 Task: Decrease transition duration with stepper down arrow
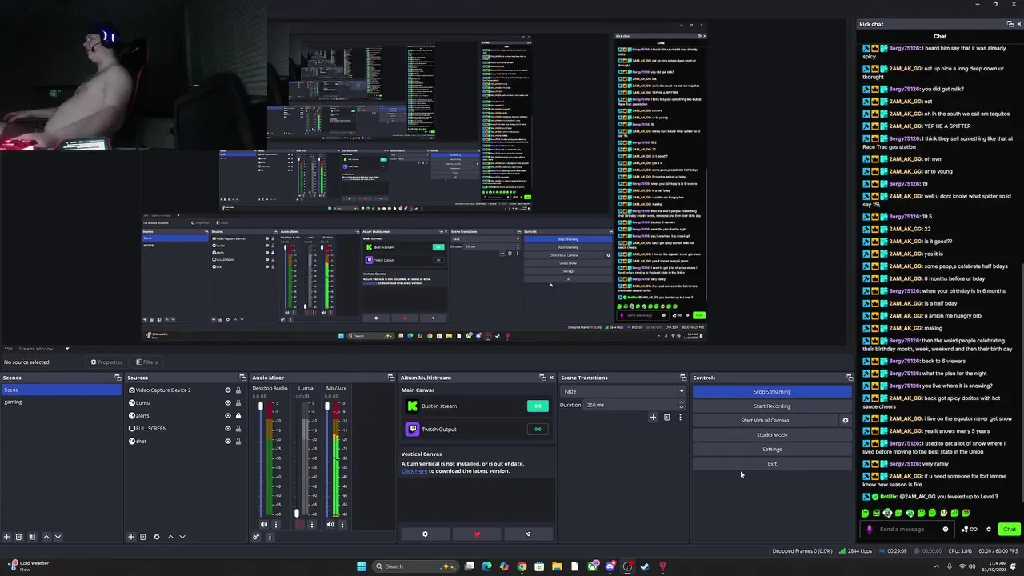[682, 407]
